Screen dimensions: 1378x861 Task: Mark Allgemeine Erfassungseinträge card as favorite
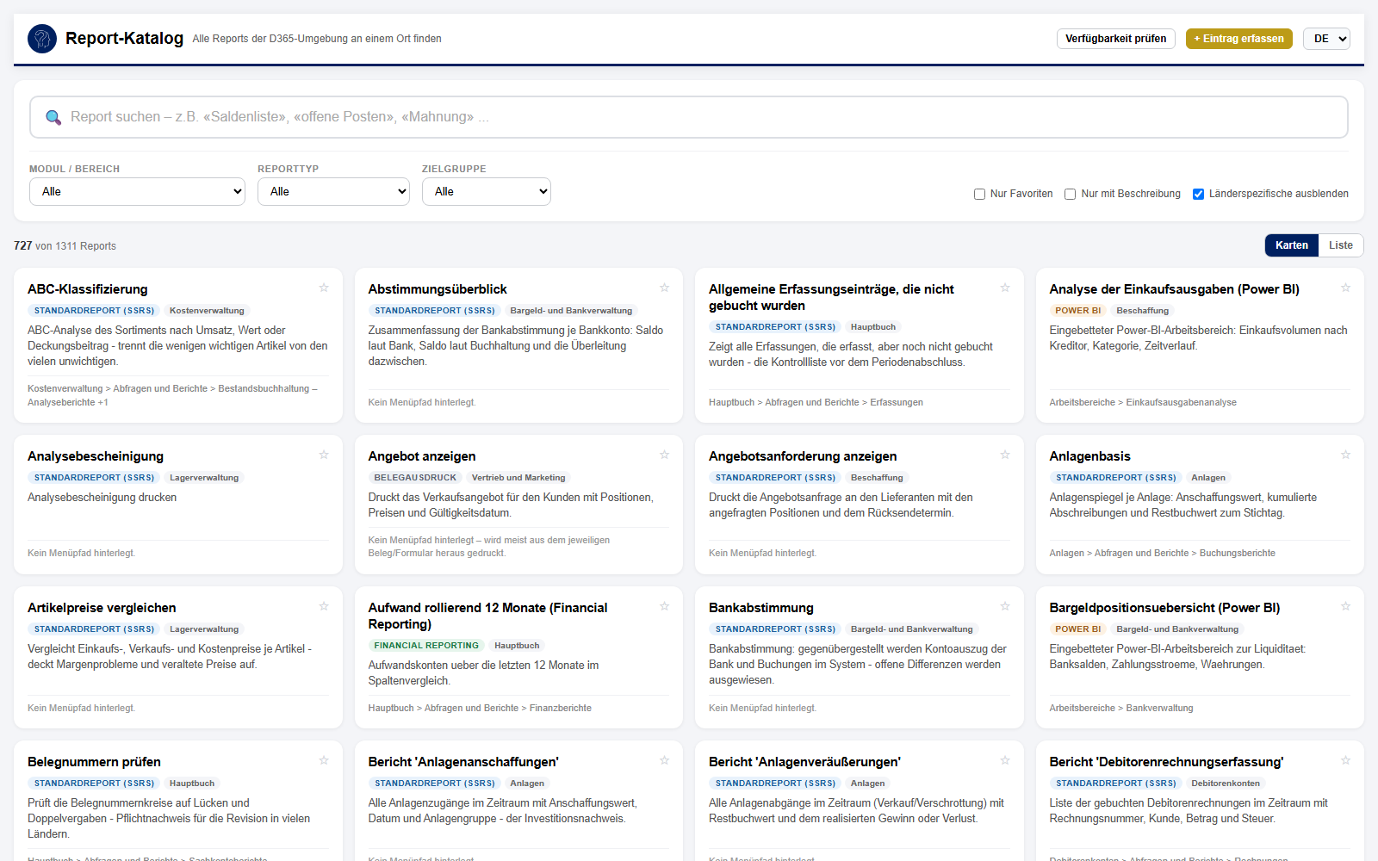(1005, 288)
